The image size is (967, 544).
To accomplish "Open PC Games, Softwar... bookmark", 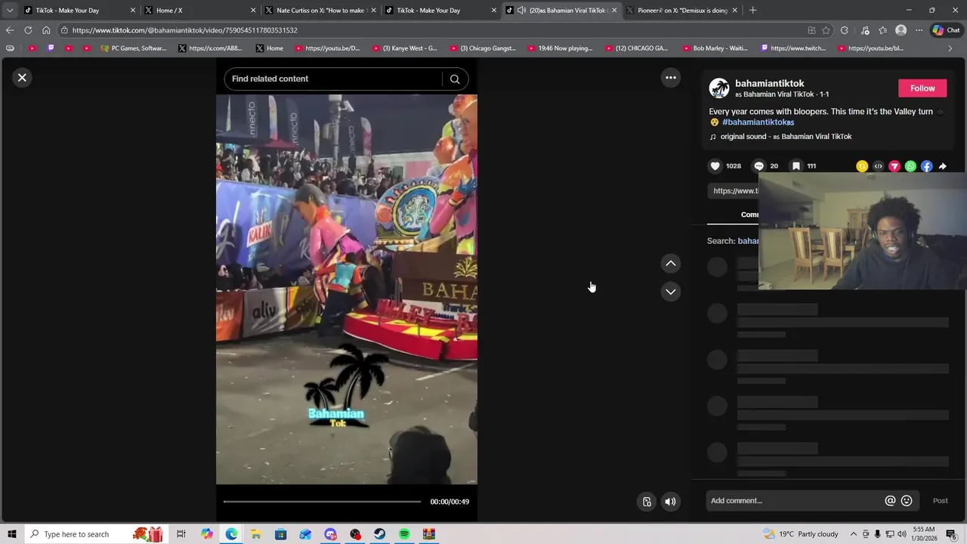I will click(134, 48).
